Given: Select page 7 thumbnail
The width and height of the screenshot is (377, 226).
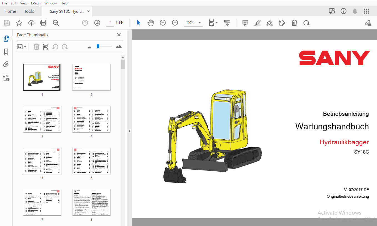Looking at the screenshot, I should (x=42, y=202).
